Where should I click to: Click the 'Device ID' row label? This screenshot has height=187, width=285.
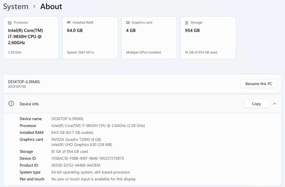28,158
